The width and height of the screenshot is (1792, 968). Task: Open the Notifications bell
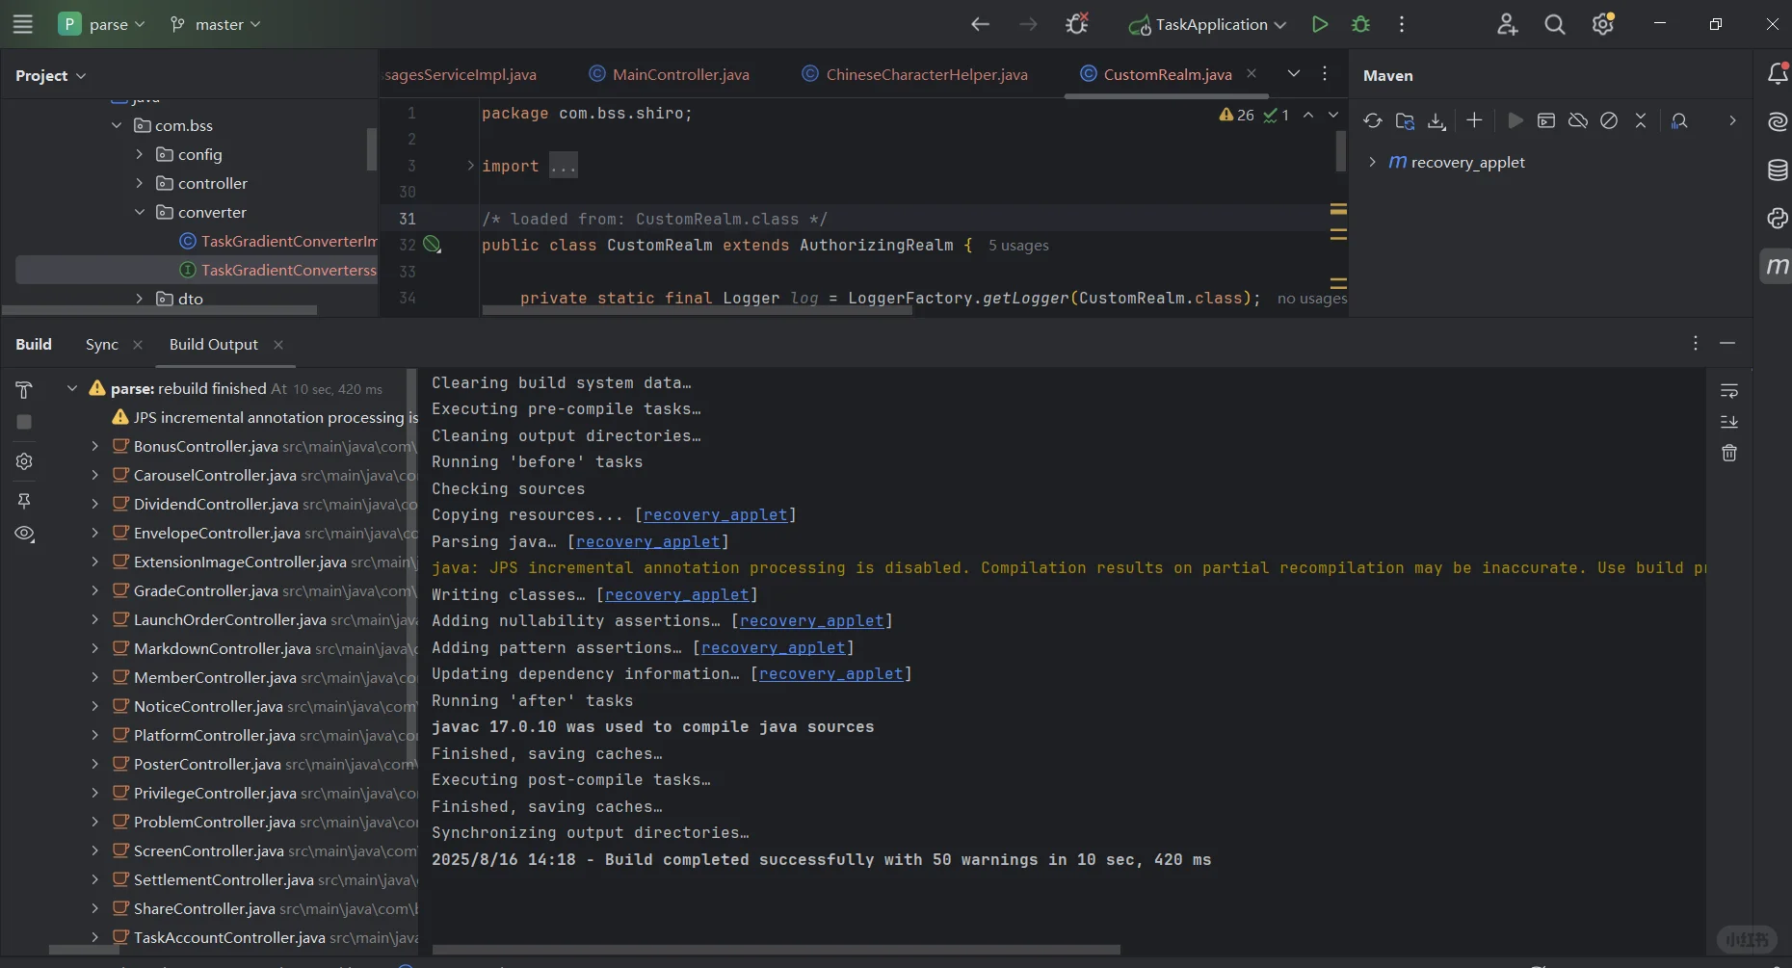coord(1778,74)
